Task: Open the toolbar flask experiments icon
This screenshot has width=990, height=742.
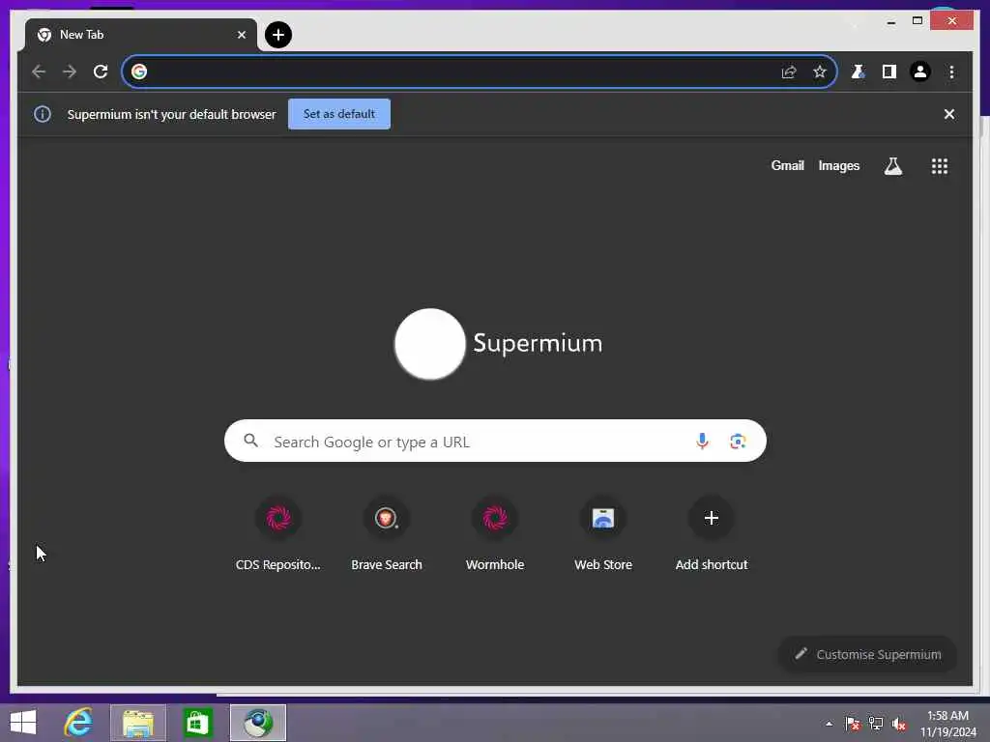Action: click(x=858, y=71)
